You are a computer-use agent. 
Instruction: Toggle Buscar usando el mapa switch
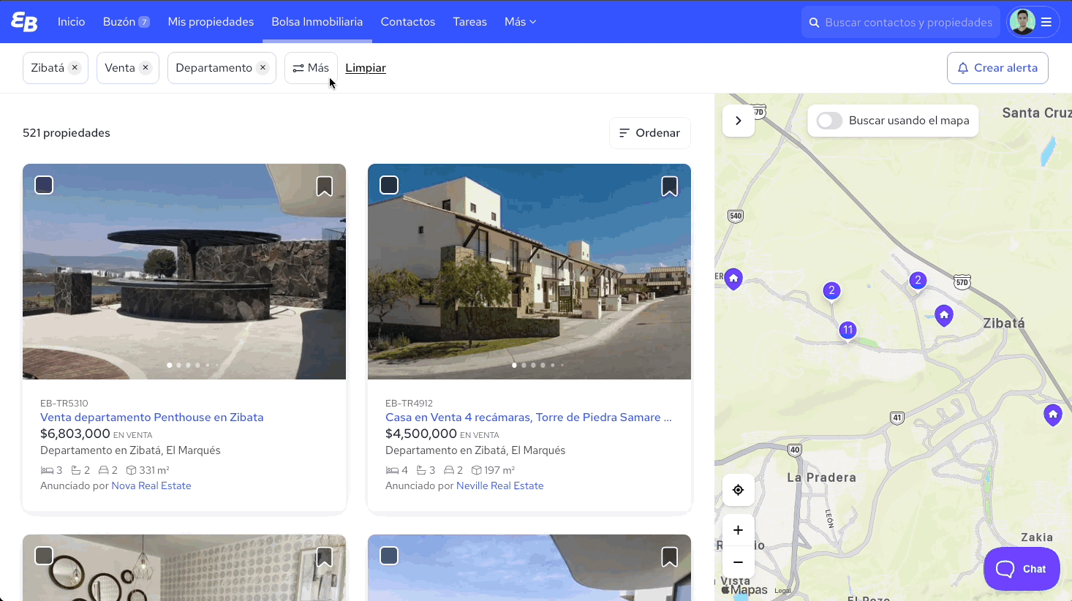(830, 121)
